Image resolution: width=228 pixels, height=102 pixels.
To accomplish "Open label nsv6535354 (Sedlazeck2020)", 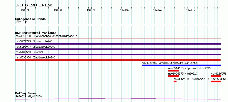I will point(35,57).
